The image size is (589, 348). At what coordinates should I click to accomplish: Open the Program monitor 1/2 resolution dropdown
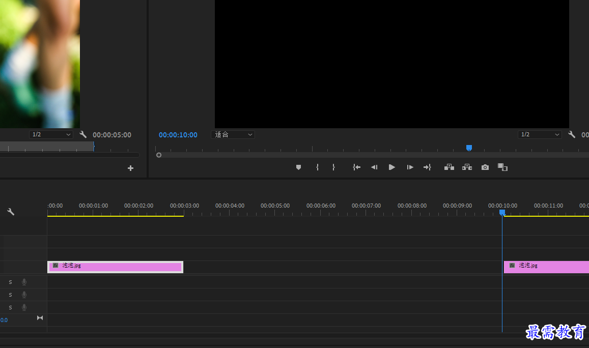(x=540, y=134)
